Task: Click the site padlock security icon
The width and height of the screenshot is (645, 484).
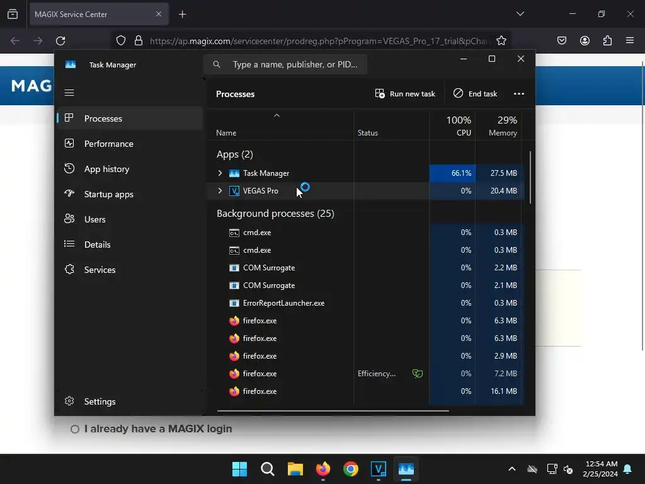Action: [139, 41]
